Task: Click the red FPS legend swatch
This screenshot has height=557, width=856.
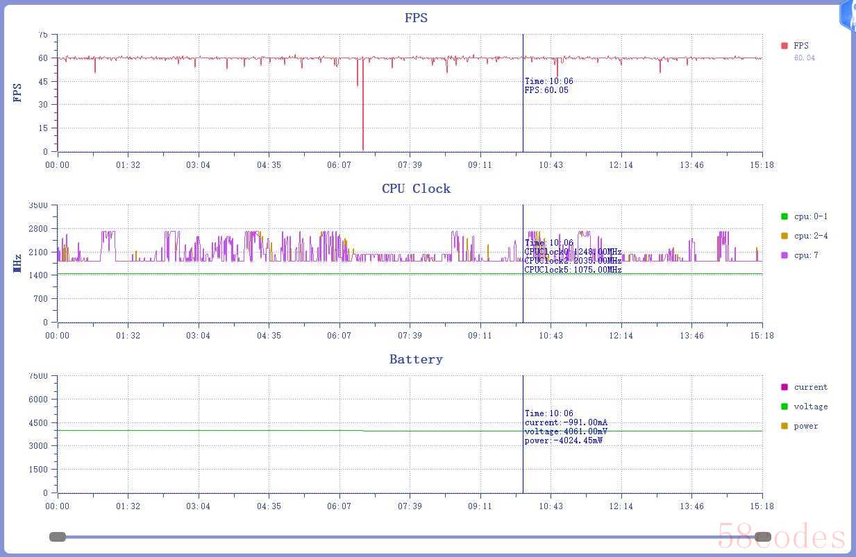Action: [784, 46]
